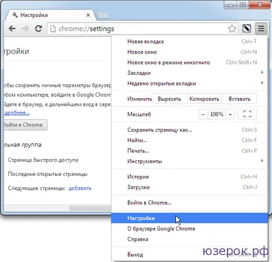Expand the Закладки submenu
Screen dimensions: 272x262
pyautogui.click(x=189, y=73)
